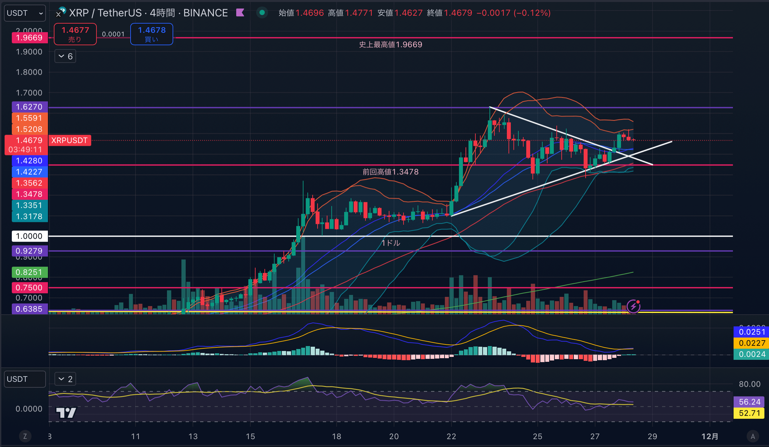769x447 pixels.
Task: Click the MACD signal 0.0227 label
Action: click(x=751, y=343)
